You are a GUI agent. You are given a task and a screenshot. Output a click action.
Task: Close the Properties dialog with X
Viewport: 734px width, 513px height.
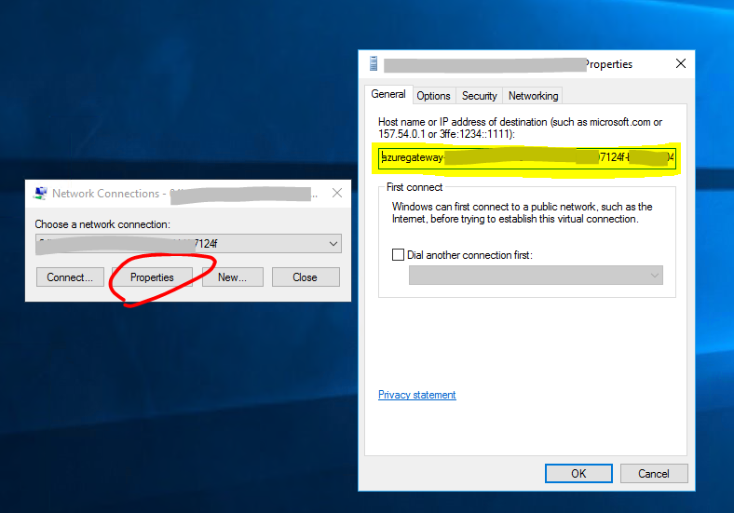pyautogui.click(x=681, y=63)
